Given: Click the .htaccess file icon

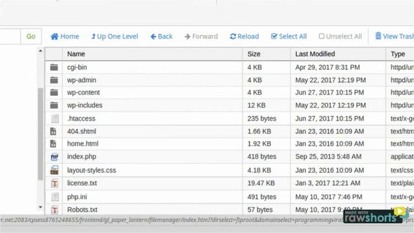Looking at the screenshot, I should click(55, 118).
